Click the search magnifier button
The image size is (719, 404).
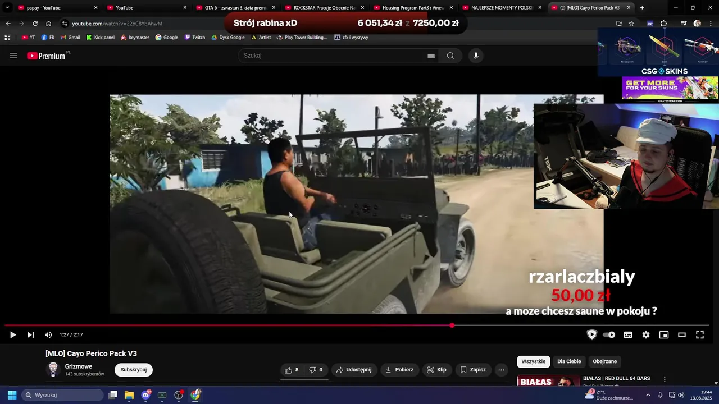450,56
